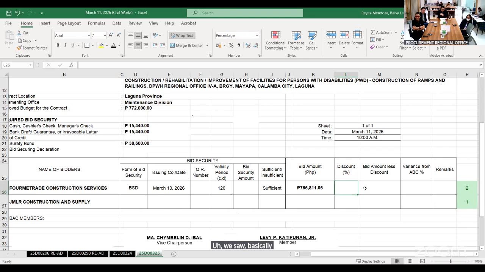Toggle Center horizontal alignment

(138, 45)
